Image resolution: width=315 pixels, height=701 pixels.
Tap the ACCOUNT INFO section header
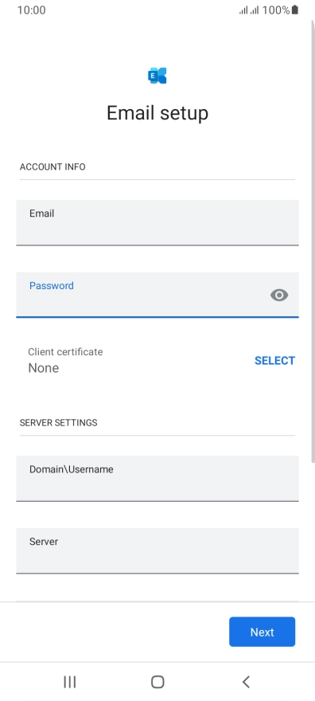(52, 166)
